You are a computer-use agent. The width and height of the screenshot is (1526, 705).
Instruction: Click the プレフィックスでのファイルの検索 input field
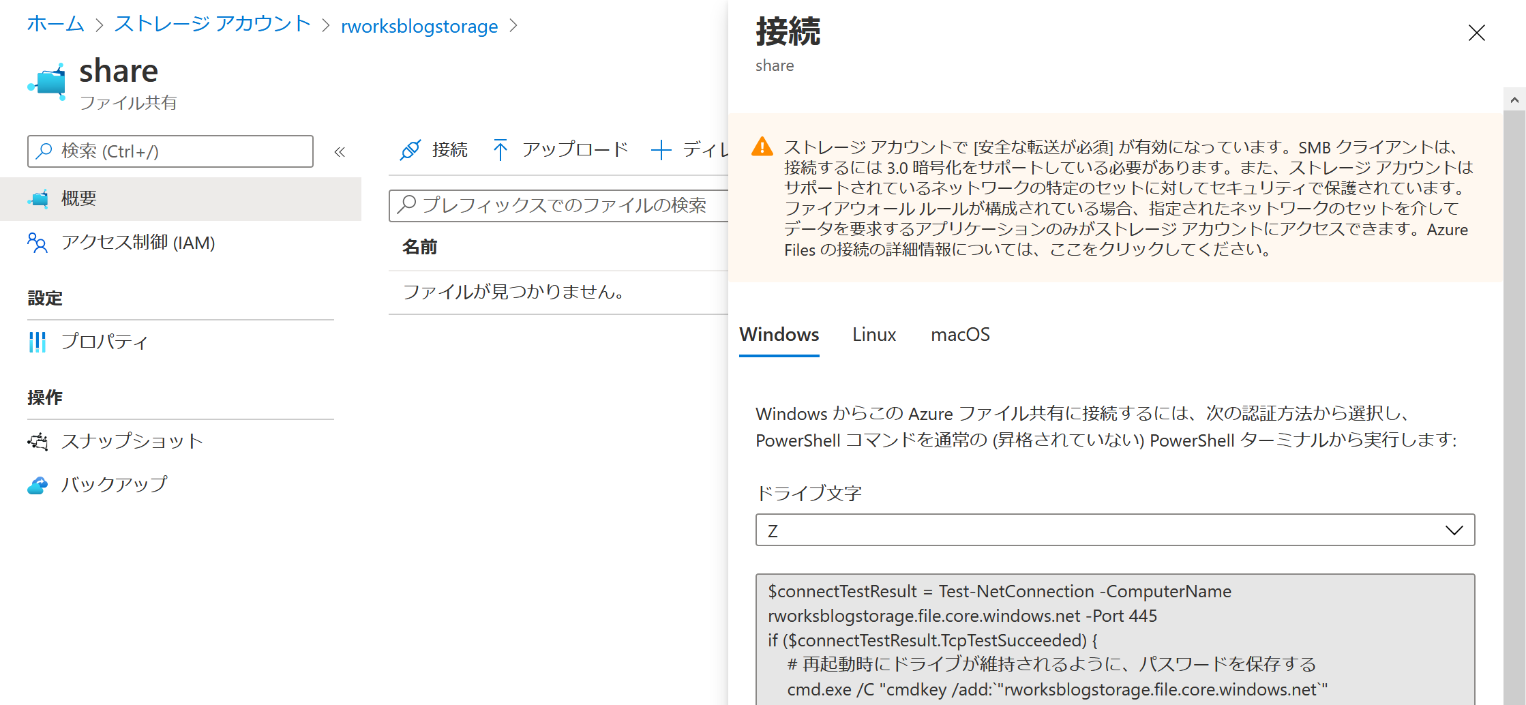pos(559,205)
